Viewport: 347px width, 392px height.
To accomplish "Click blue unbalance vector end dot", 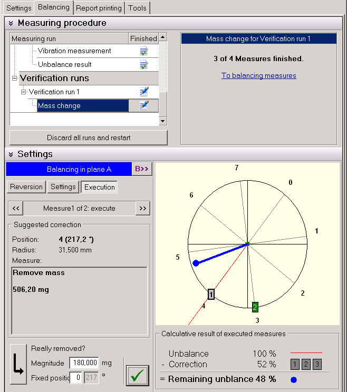I will pos(196,263).
